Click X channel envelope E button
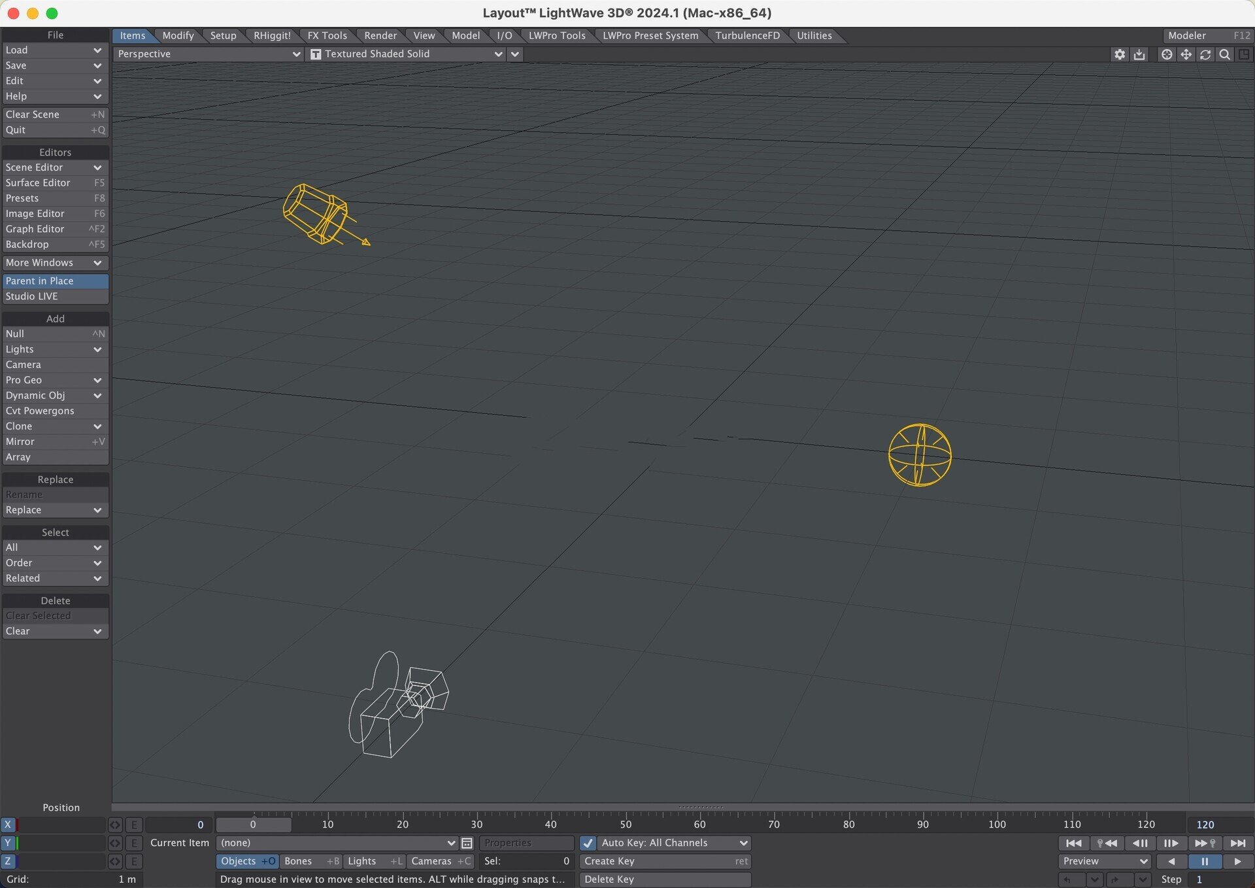This screenshot has height=888, width=1255. pyautogui.click(x=134, y=825)
